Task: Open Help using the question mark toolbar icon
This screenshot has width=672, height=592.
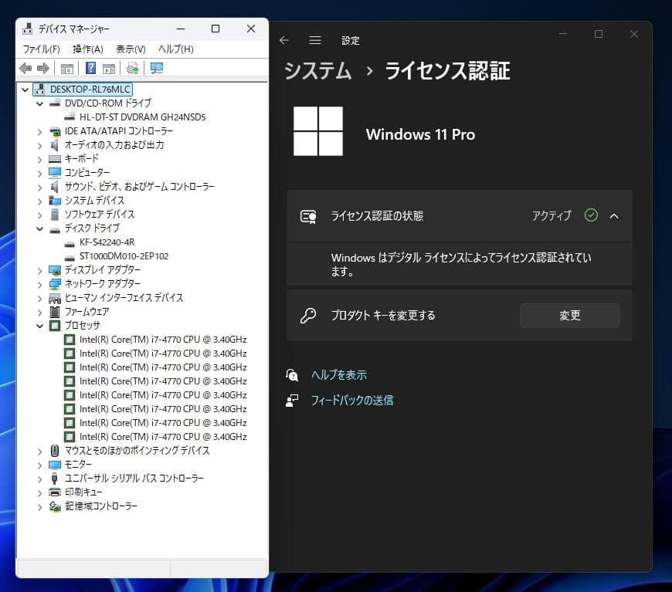Action: pyautogui.click(x=90, y=68)
